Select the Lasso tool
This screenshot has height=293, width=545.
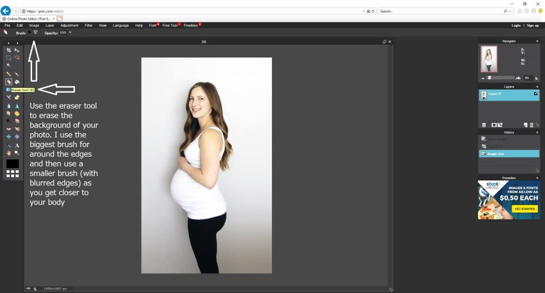click(x=17, y=58)
